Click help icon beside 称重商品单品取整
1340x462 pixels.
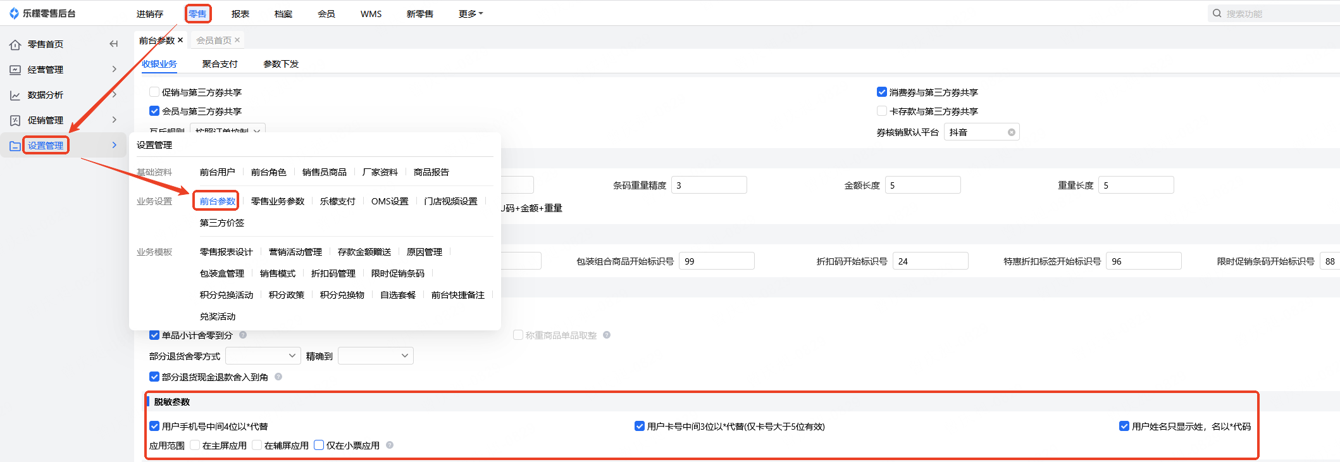[x=607, y=335]
